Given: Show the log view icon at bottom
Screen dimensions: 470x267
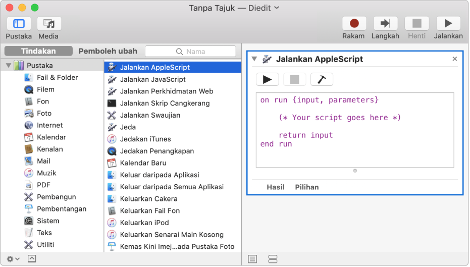Looking at the screenshot, I should pyautogui.click(x=252, y=259).
